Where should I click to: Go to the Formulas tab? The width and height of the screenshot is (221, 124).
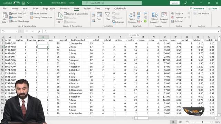[x=65, y=8]
